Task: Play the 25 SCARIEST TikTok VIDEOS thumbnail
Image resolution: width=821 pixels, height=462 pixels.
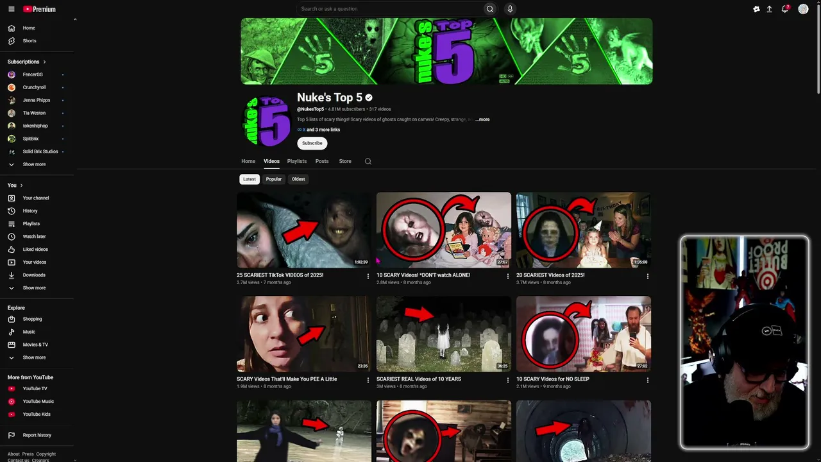Action: point(304,230)
